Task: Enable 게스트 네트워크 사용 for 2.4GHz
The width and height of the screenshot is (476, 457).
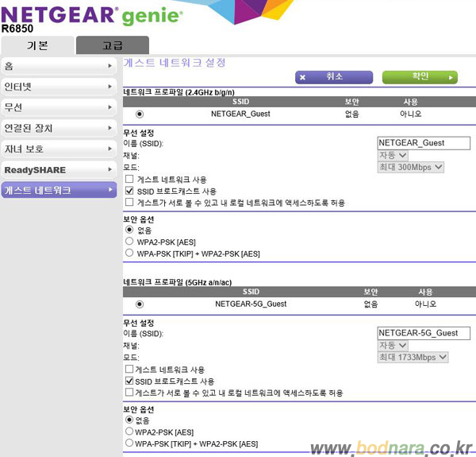Action: pyautogui.click(x=129, y=179)
